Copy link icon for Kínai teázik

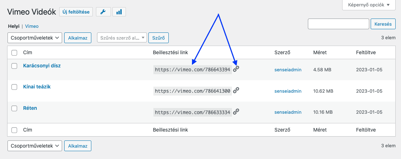236,90
